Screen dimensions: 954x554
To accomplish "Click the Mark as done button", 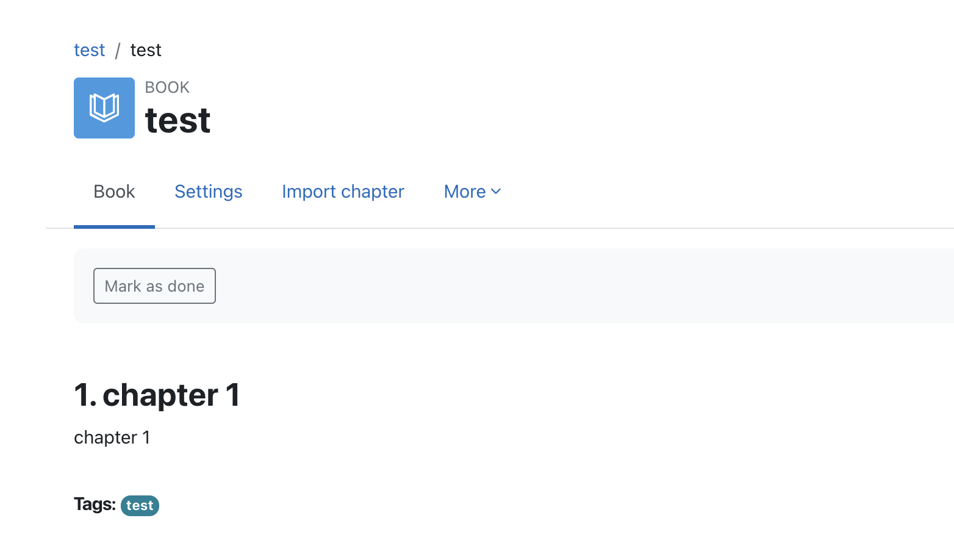I will pyautogui.click(x=154, y=286).
